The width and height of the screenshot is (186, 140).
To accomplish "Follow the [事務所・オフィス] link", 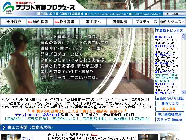I will [64, 119].
